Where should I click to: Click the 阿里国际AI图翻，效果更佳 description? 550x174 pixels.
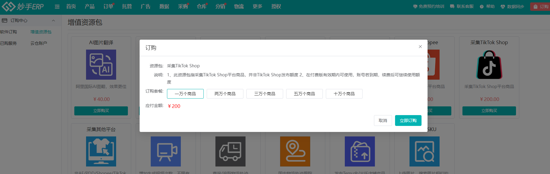(x=101, y=87)
